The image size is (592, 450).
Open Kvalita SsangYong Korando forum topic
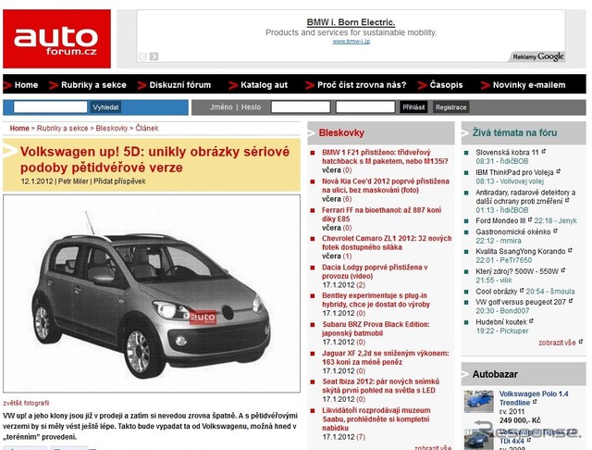click(520, 251)
